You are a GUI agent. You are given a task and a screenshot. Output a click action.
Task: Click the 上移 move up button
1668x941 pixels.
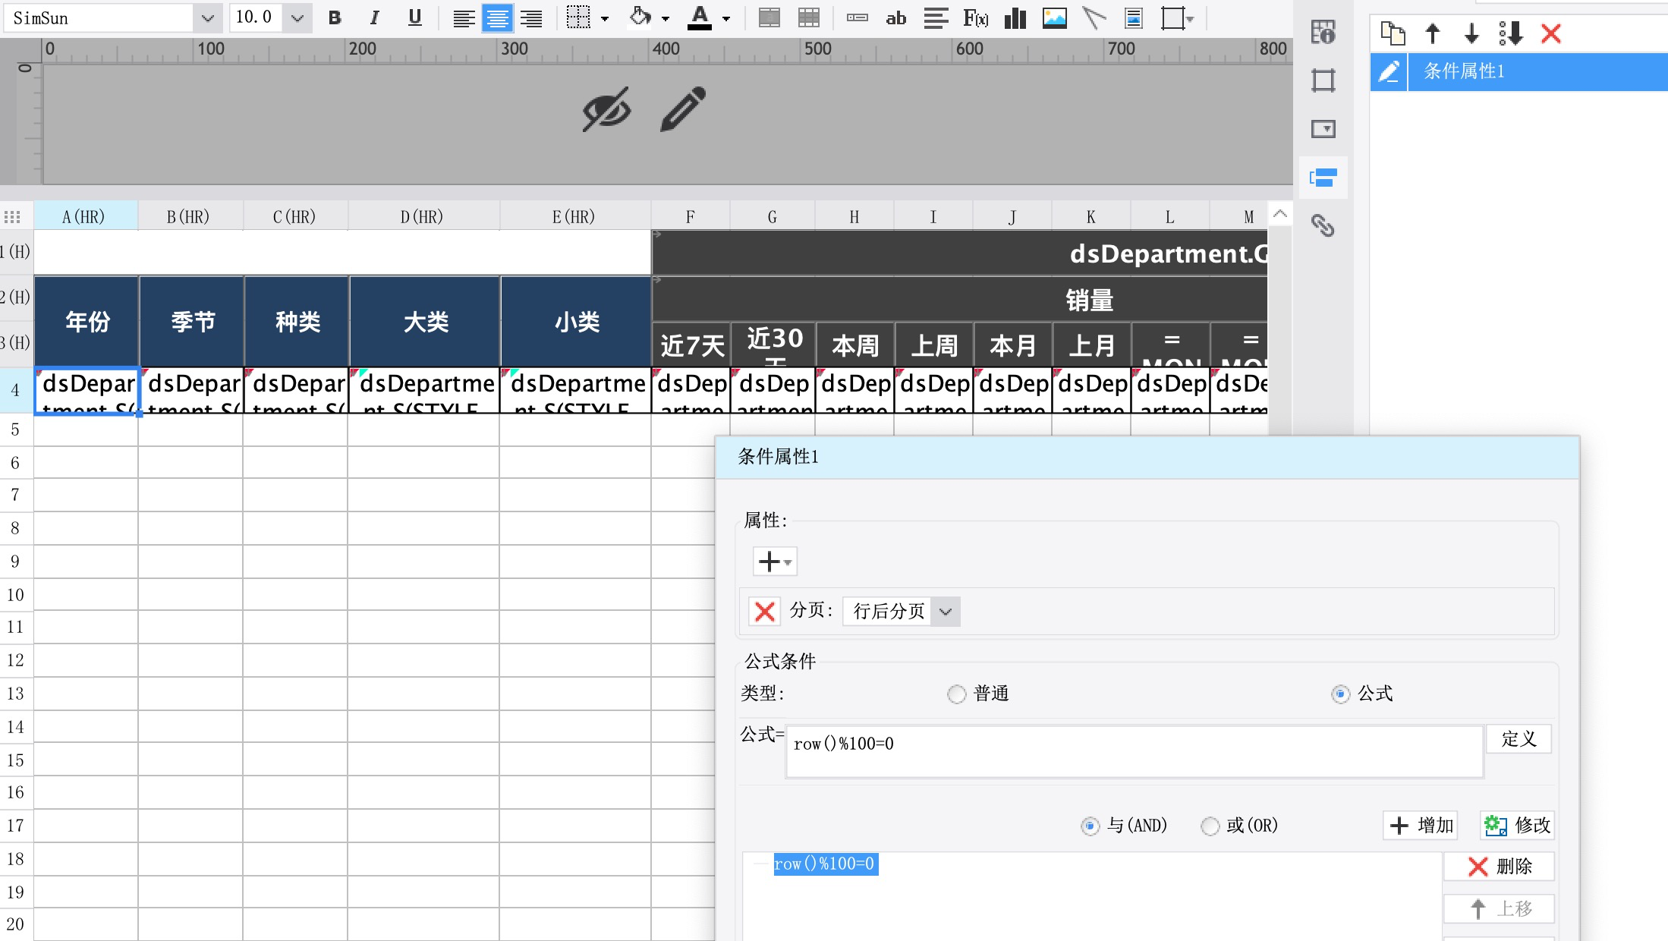click(1500, 908)
